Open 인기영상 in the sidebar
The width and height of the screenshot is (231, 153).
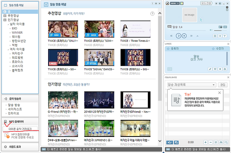pyautogui.click(x=13, y=20)
